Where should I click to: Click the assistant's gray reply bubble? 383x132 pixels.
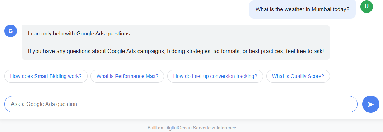[176, 42]
